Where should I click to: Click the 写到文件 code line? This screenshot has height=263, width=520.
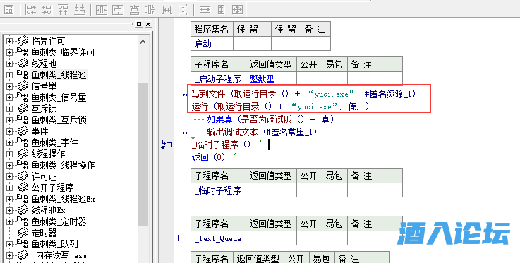tap(303, 94)
